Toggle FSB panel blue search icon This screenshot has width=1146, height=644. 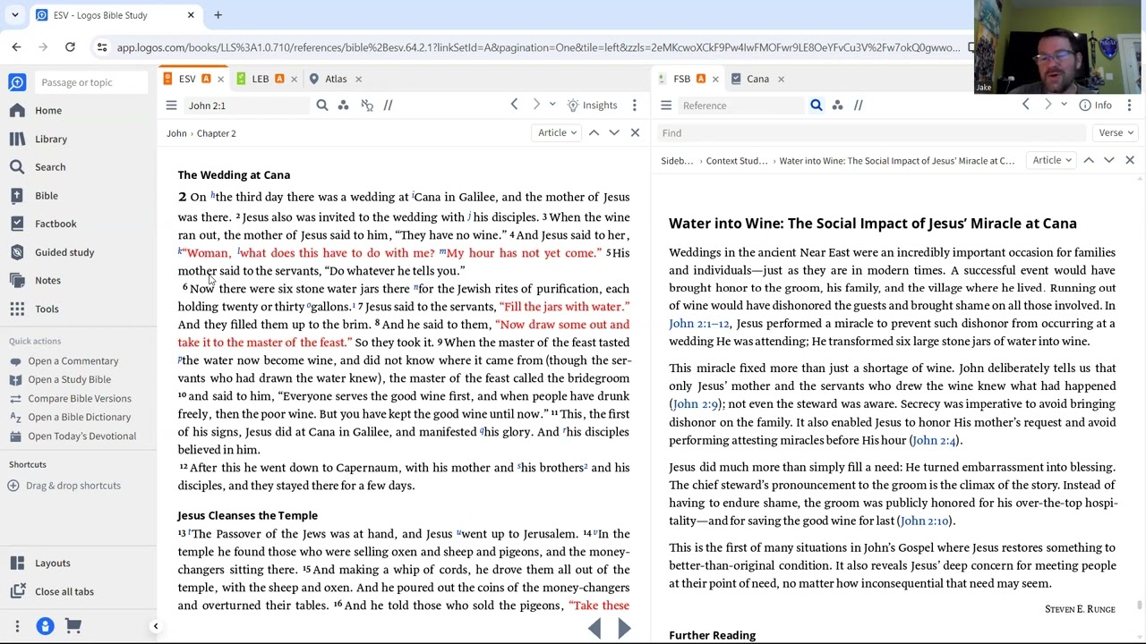pos(817,106)
